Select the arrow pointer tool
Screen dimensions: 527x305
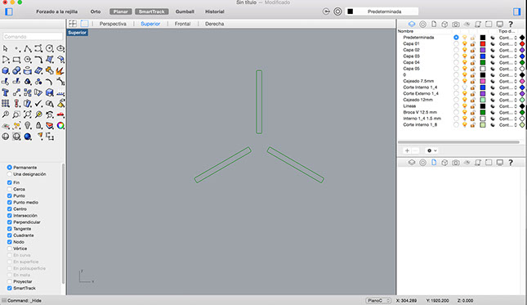tap(6, 49)
